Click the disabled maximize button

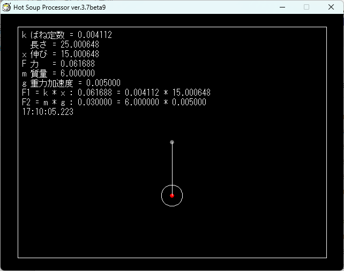(306, 7)
